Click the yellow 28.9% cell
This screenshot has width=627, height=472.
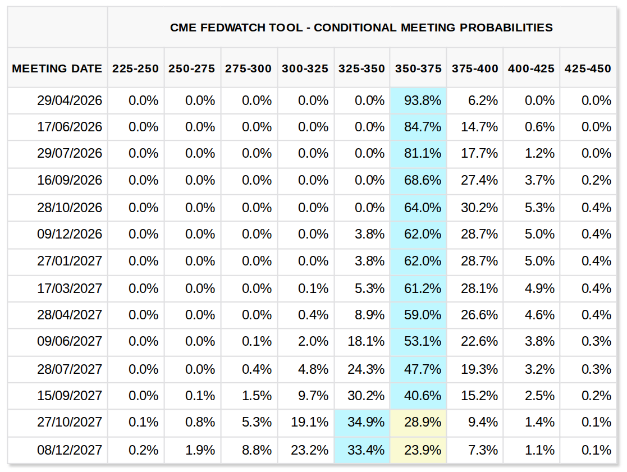pyautogui.click(x=422, y=422)
